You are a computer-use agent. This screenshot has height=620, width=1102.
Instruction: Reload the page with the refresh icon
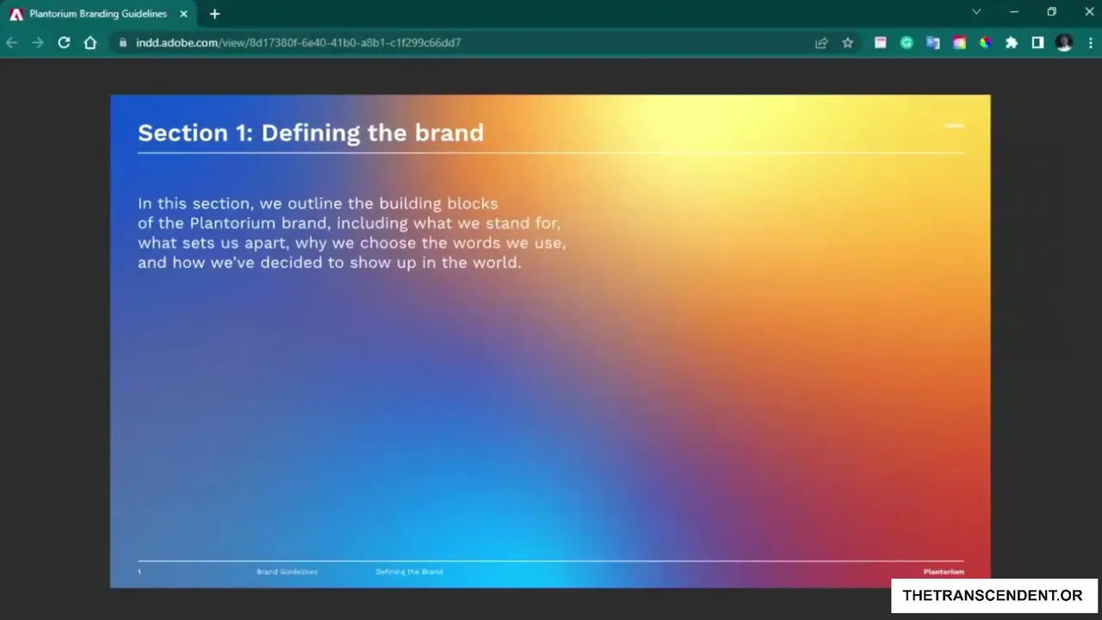(x=64, y=42)
